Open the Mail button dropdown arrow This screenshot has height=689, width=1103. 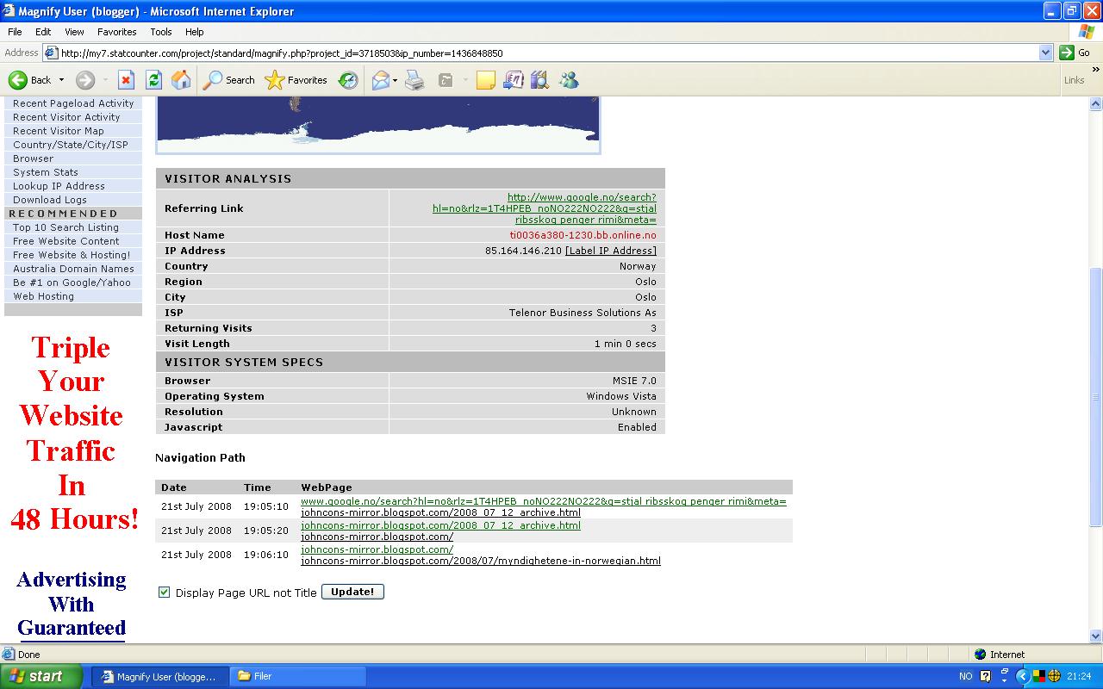pyautogui.click(x=395, y=80)
